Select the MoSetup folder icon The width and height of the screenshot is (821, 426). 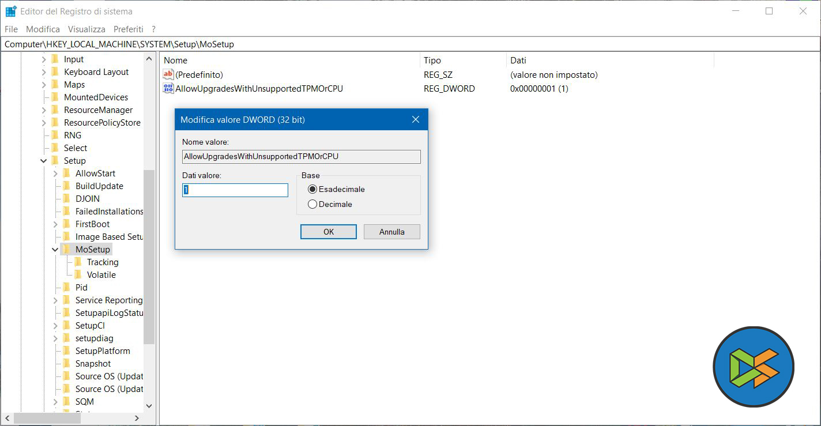point(66,249)
